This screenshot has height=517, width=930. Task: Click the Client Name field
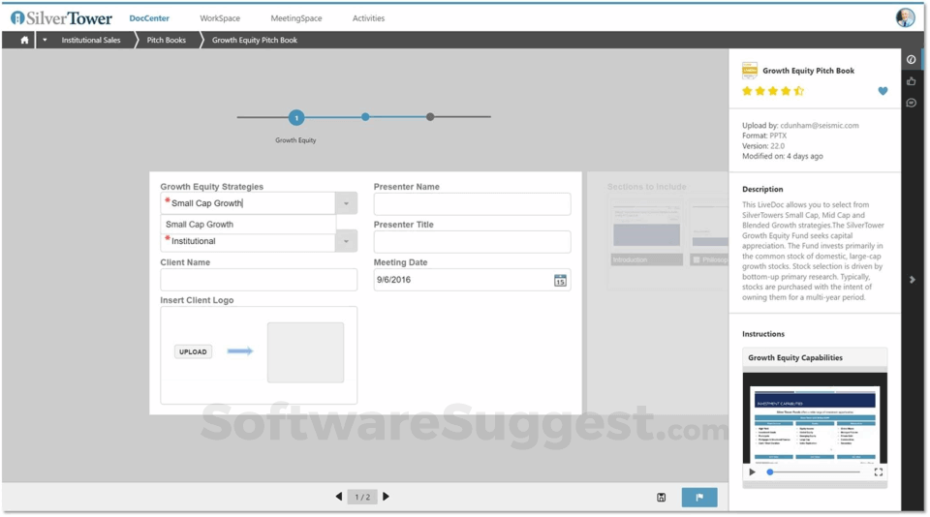tap(259, 280)
